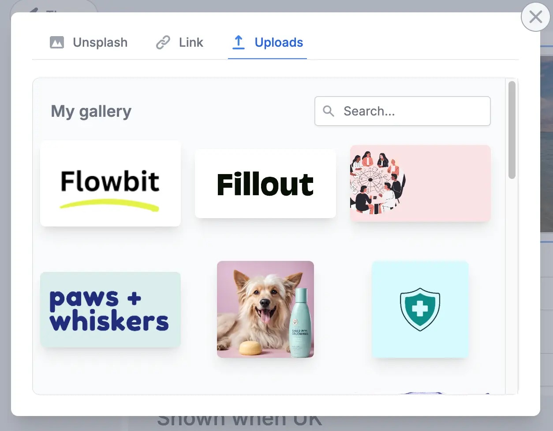This screenshot has height=431, width=553.
Task: Click the My gallery heading
Action: (91, 111)
